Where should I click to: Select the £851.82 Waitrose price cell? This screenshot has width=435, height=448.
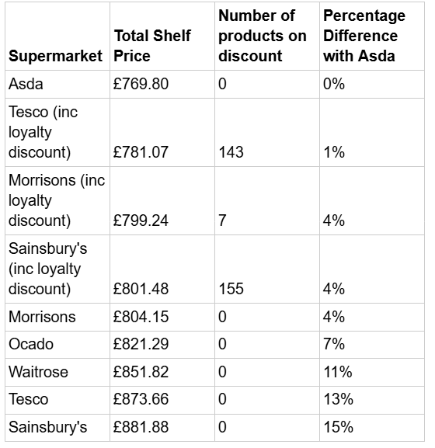coord(162,372)
